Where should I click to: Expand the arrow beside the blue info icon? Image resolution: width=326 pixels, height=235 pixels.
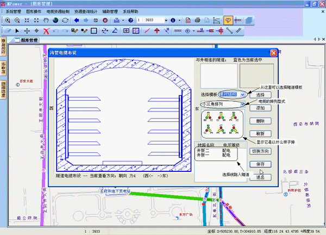(x=179, y=20)
